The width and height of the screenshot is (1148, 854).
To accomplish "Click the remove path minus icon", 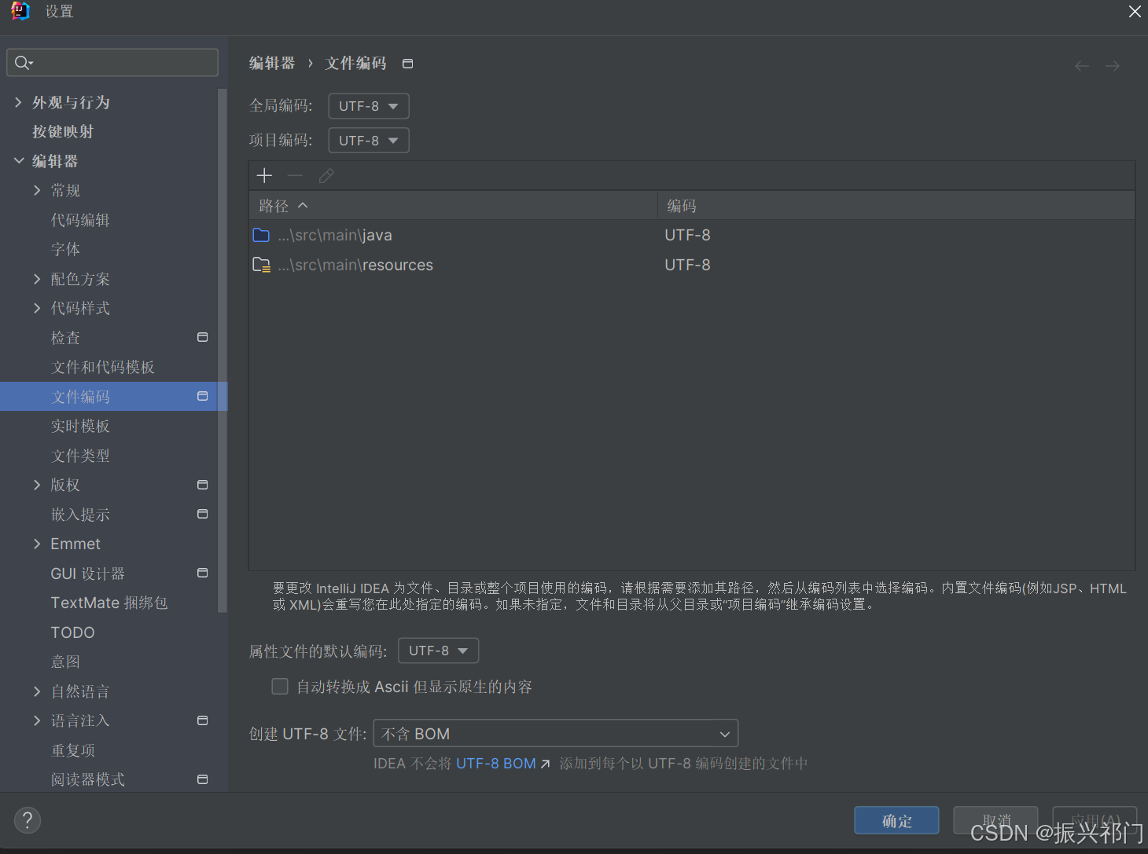I will coord(295,175).
